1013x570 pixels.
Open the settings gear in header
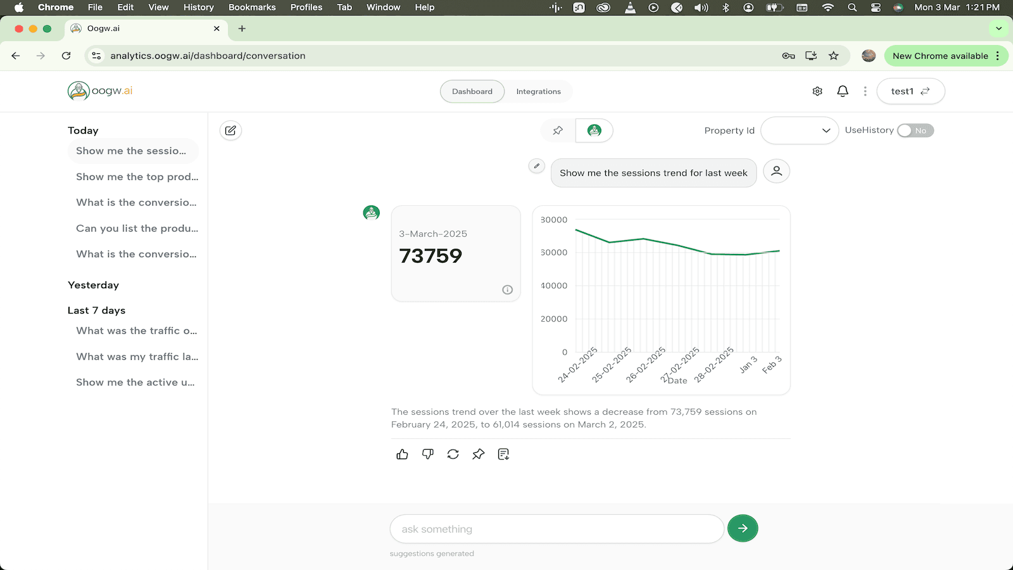point(817,91)
